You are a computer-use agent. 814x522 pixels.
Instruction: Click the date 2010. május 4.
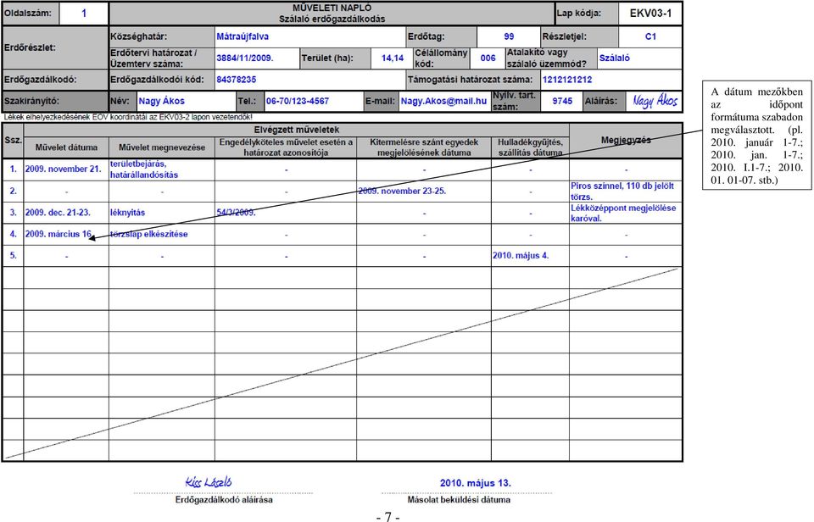tap(521, 255)
